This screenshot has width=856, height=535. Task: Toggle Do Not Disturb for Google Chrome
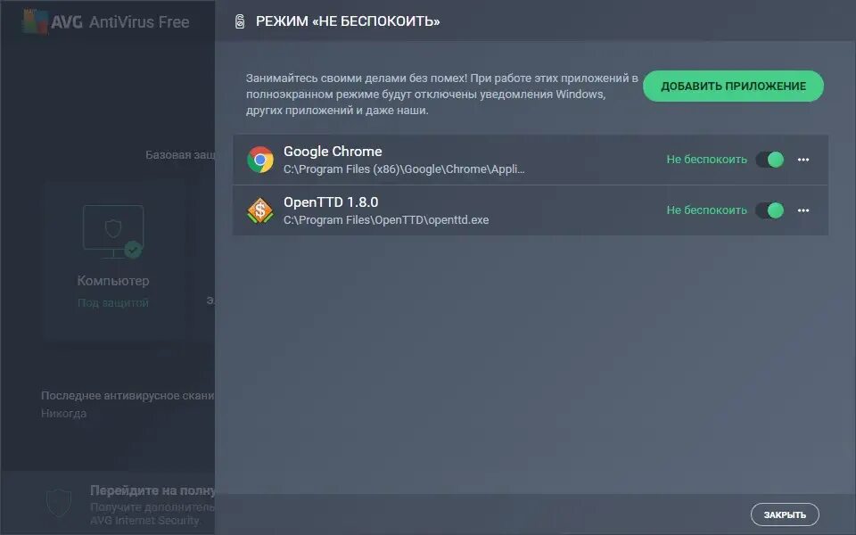[770, 160]
